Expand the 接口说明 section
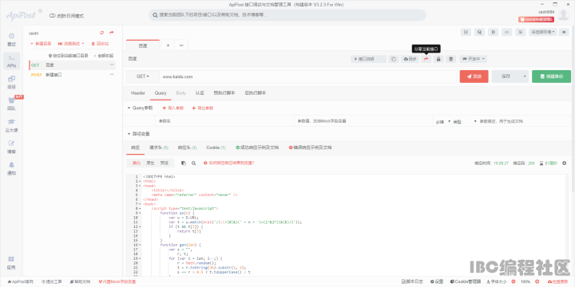Image resolution: width=575 pixels, height=287 pixels. point(368,59)
